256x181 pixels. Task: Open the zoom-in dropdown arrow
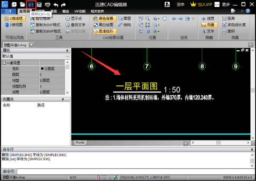pos(159,19)
